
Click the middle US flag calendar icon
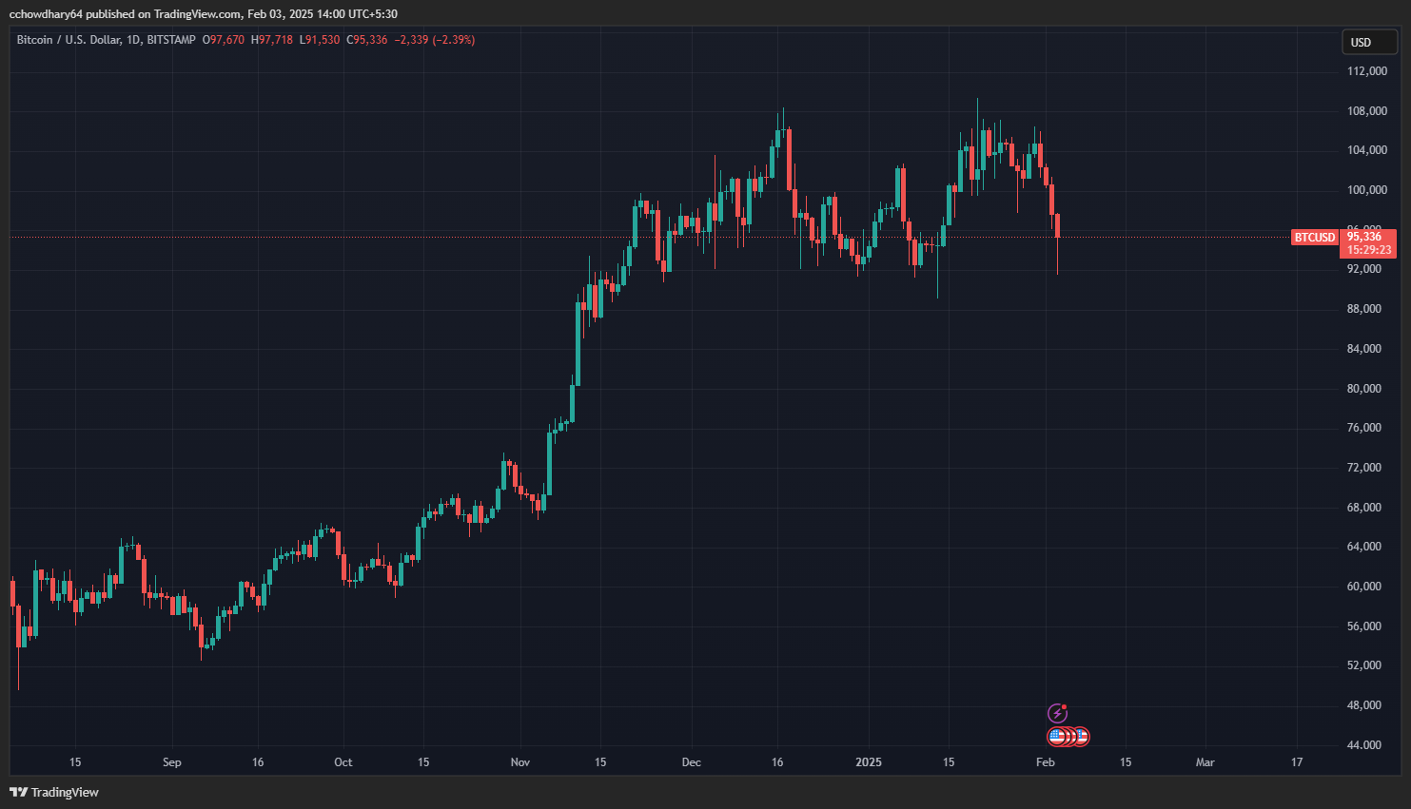click(x=1069, y=737)
